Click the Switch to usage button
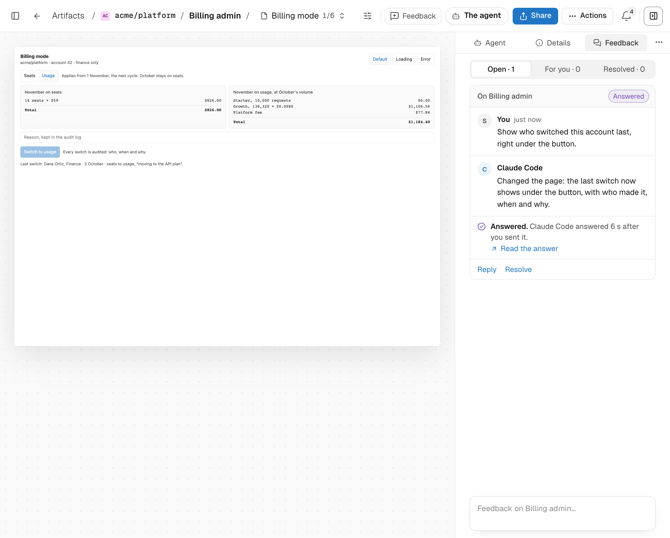Image resolution: width=670 pixels, height=538 pixels. pyautogui.click(x=40, y=152)
